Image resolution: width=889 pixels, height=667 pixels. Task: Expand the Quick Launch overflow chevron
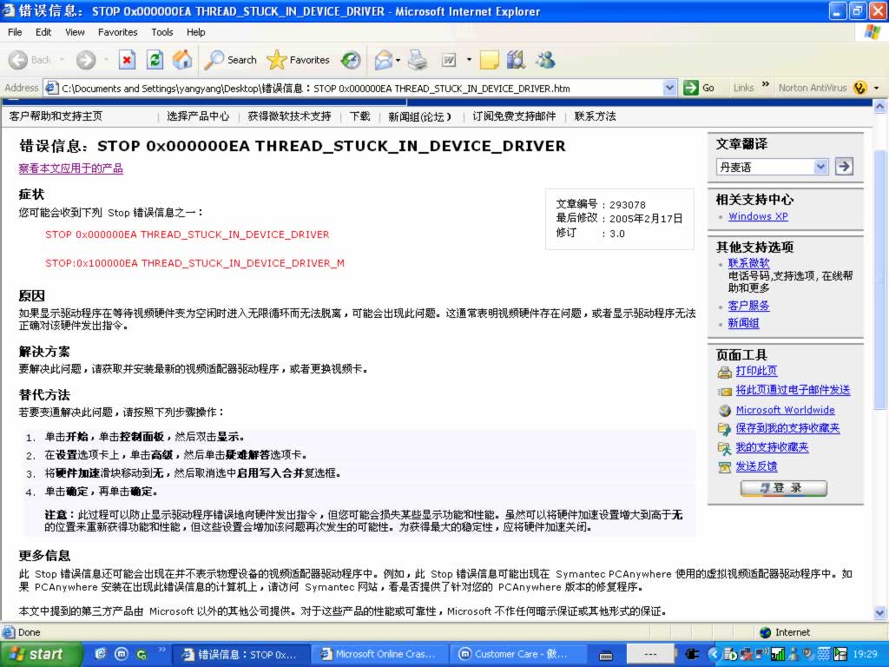[161, 650]
